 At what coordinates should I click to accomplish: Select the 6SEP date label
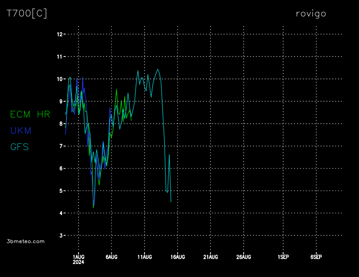pyautogui.click(x=316, y=257)
